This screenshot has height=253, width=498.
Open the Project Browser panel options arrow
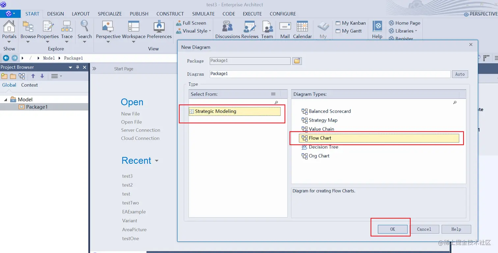tap(70, 67)
